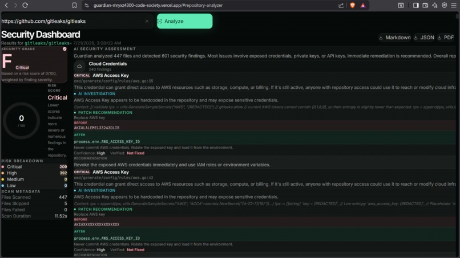Image resolution: width=460 pixels, height=258 pixels.
Task: Export report as Markdown
Action: [394, 38]
